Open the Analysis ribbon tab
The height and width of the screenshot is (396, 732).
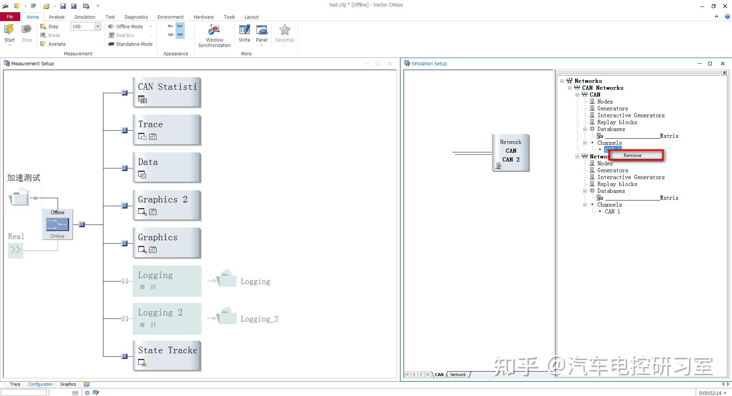pyautogui.click(x=56, y=17)
